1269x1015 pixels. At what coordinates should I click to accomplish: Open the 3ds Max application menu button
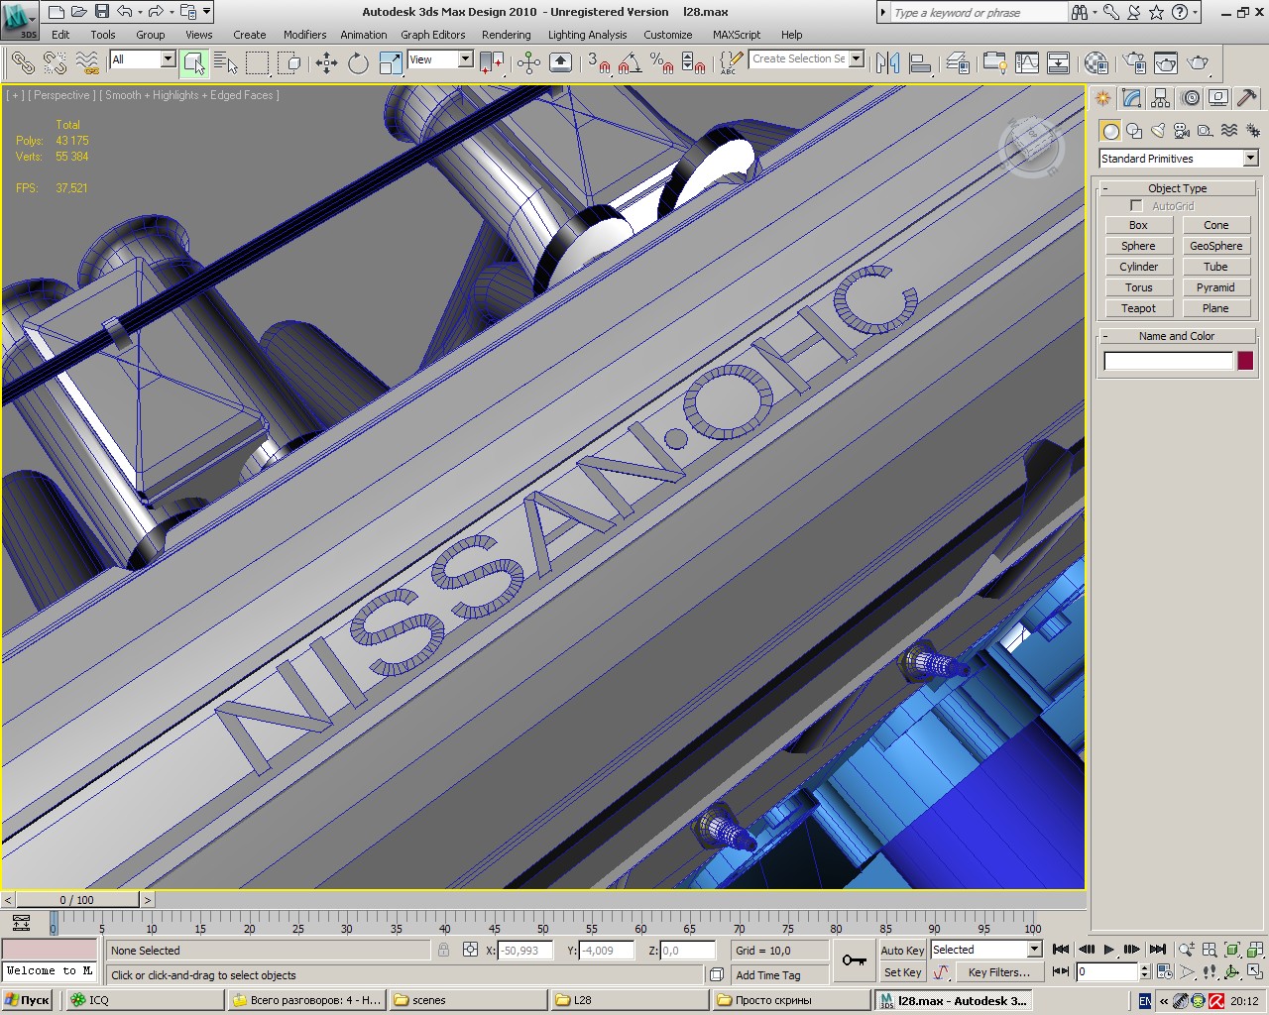coord(20,20)
